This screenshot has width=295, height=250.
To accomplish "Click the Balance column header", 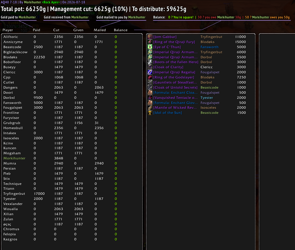I will (x=121, y=30).
